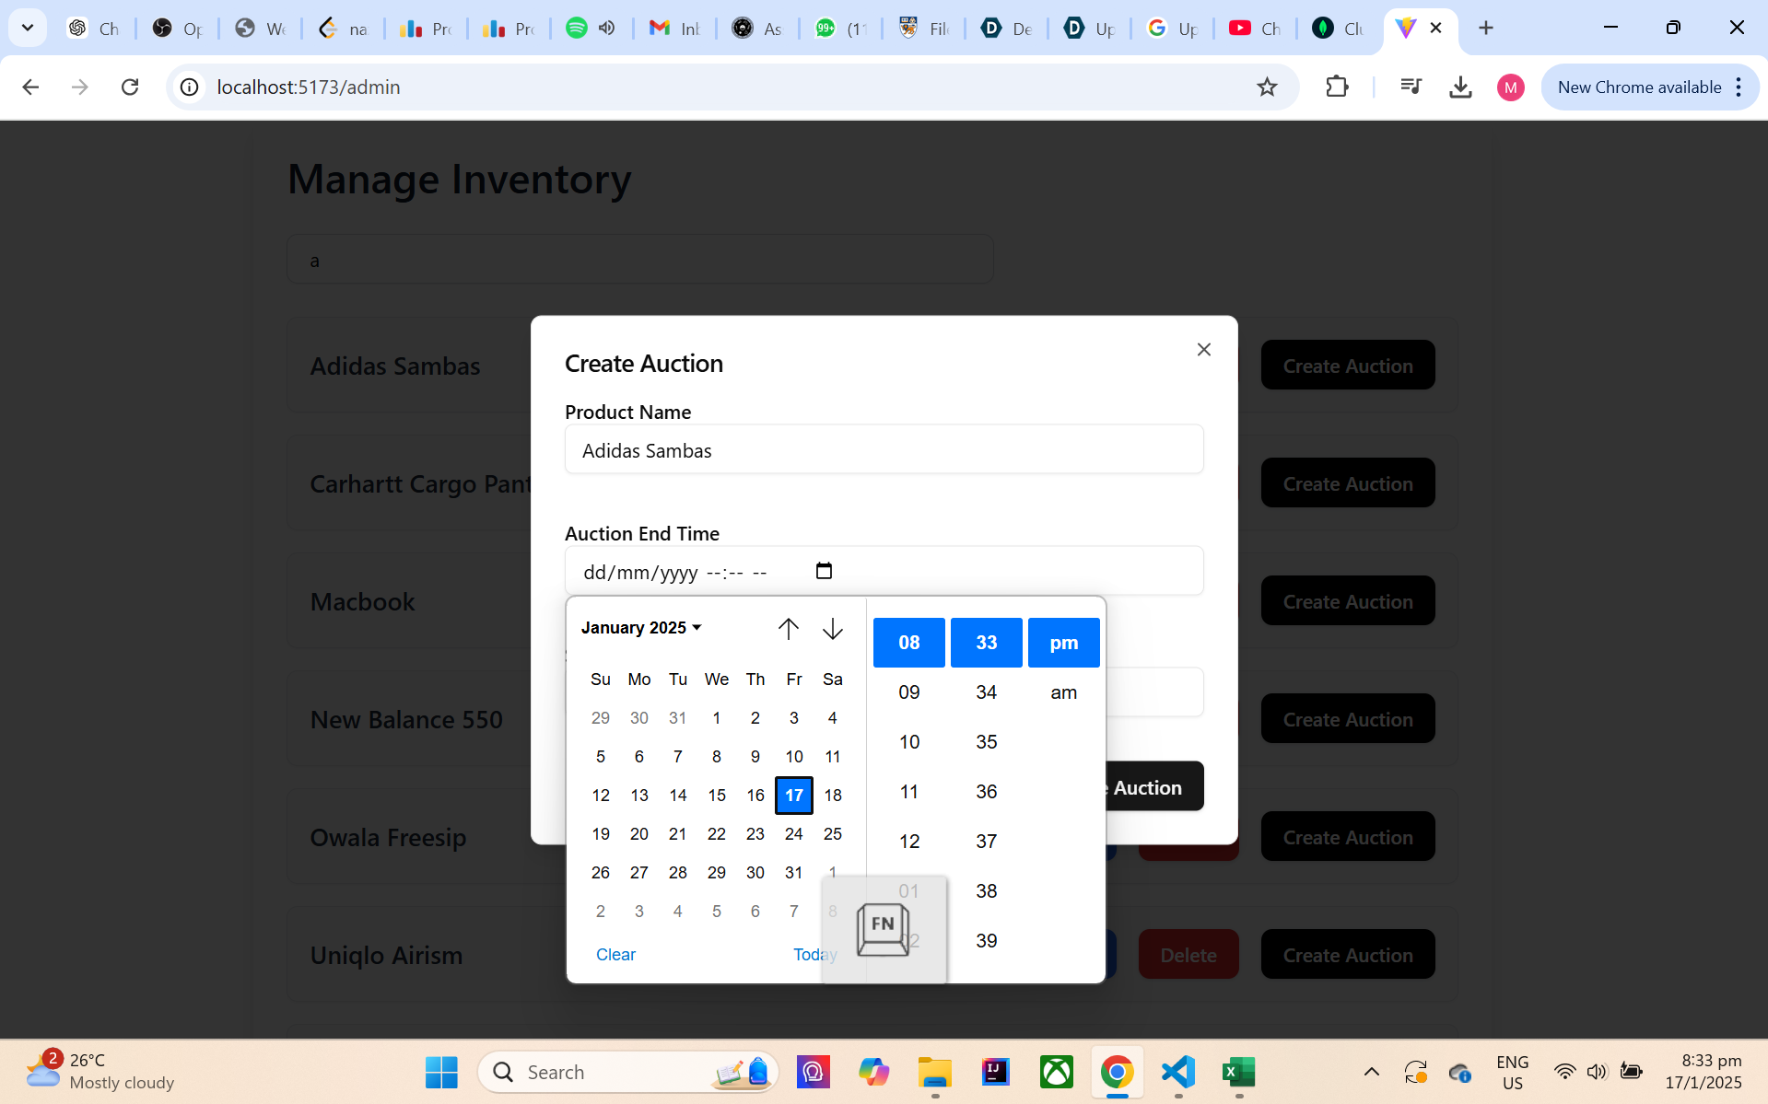Screen dimensions: 1768x1104
Task: Switch to the Google search tab
Action: pos(1173,29)
